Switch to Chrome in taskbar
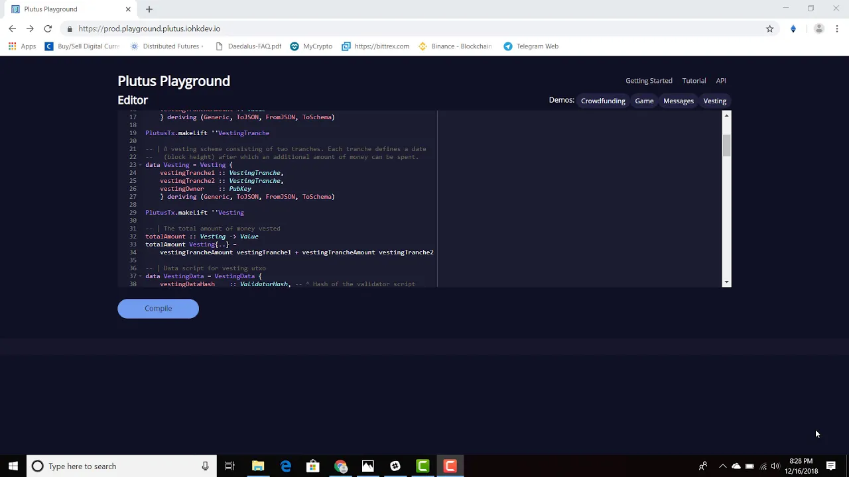Screen dimensions: 849x477 [x=340, y=466]
